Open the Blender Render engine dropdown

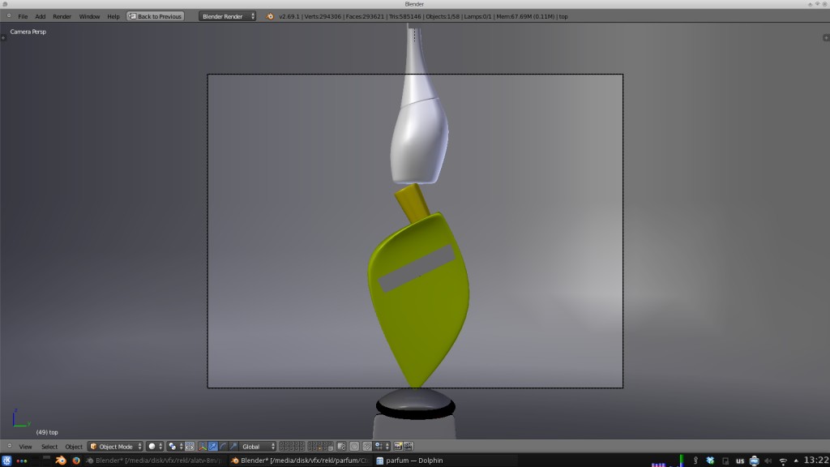pyautogui.click(x=225, y=15)
